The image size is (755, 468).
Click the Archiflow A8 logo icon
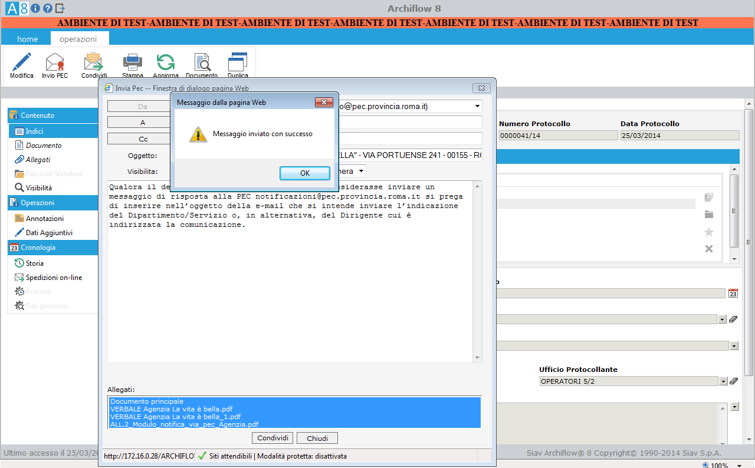click(x=17, y=8)
